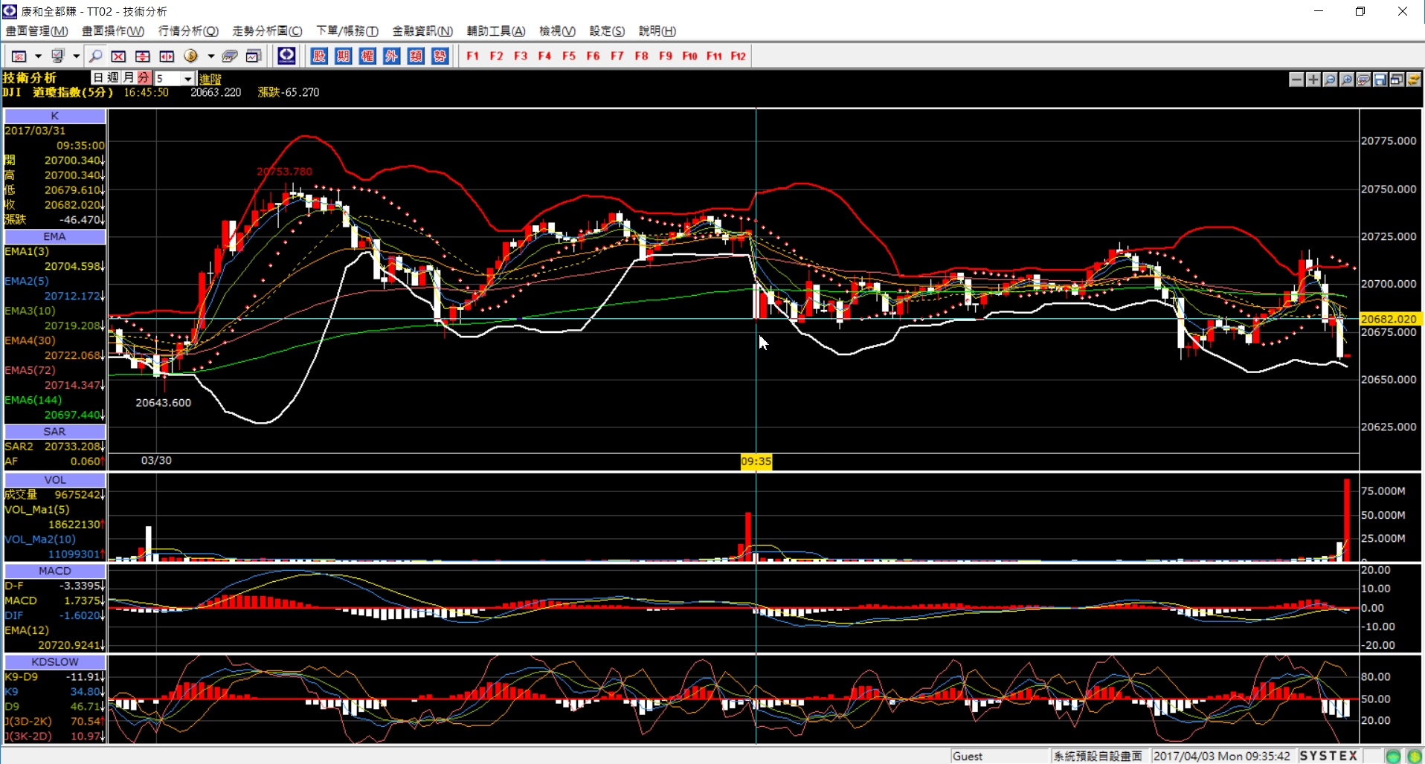Image resolution: width=1425 pixels, height=764 pixels.
Task: Expand the arrow beside the monitor icon
Action: pos(76,56)
